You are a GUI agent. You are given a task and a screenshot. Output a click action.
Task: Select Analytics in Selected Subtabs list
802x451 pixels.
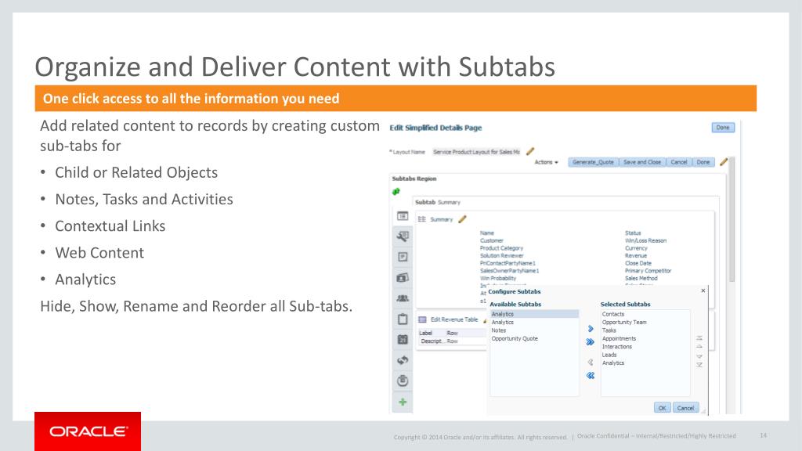pyautogui.click(x=612, y=363)
